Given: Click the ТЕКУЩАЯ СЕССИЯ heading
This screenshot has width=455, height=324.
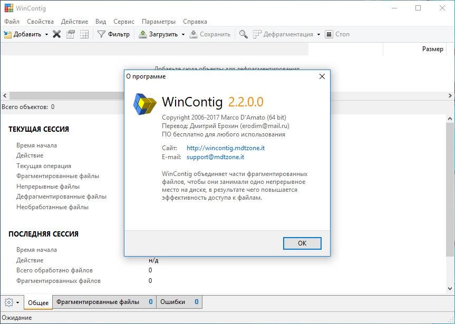Looking at the screenshot, I should coord(38,129).
